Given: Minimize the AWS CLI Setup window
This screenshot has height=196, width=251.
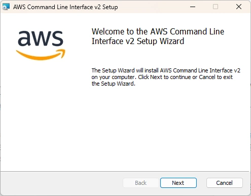Looking at the screenshot, I should coord(193,7).
